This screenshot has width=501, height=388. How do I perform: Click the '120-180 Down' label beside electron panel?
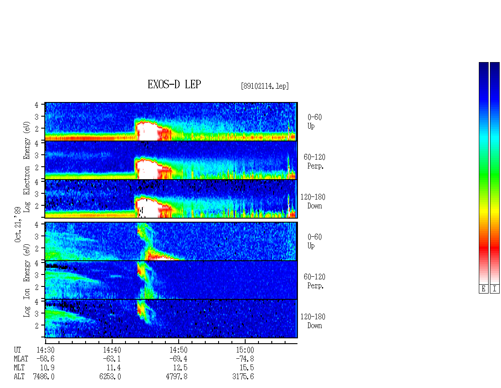point(313,201)
